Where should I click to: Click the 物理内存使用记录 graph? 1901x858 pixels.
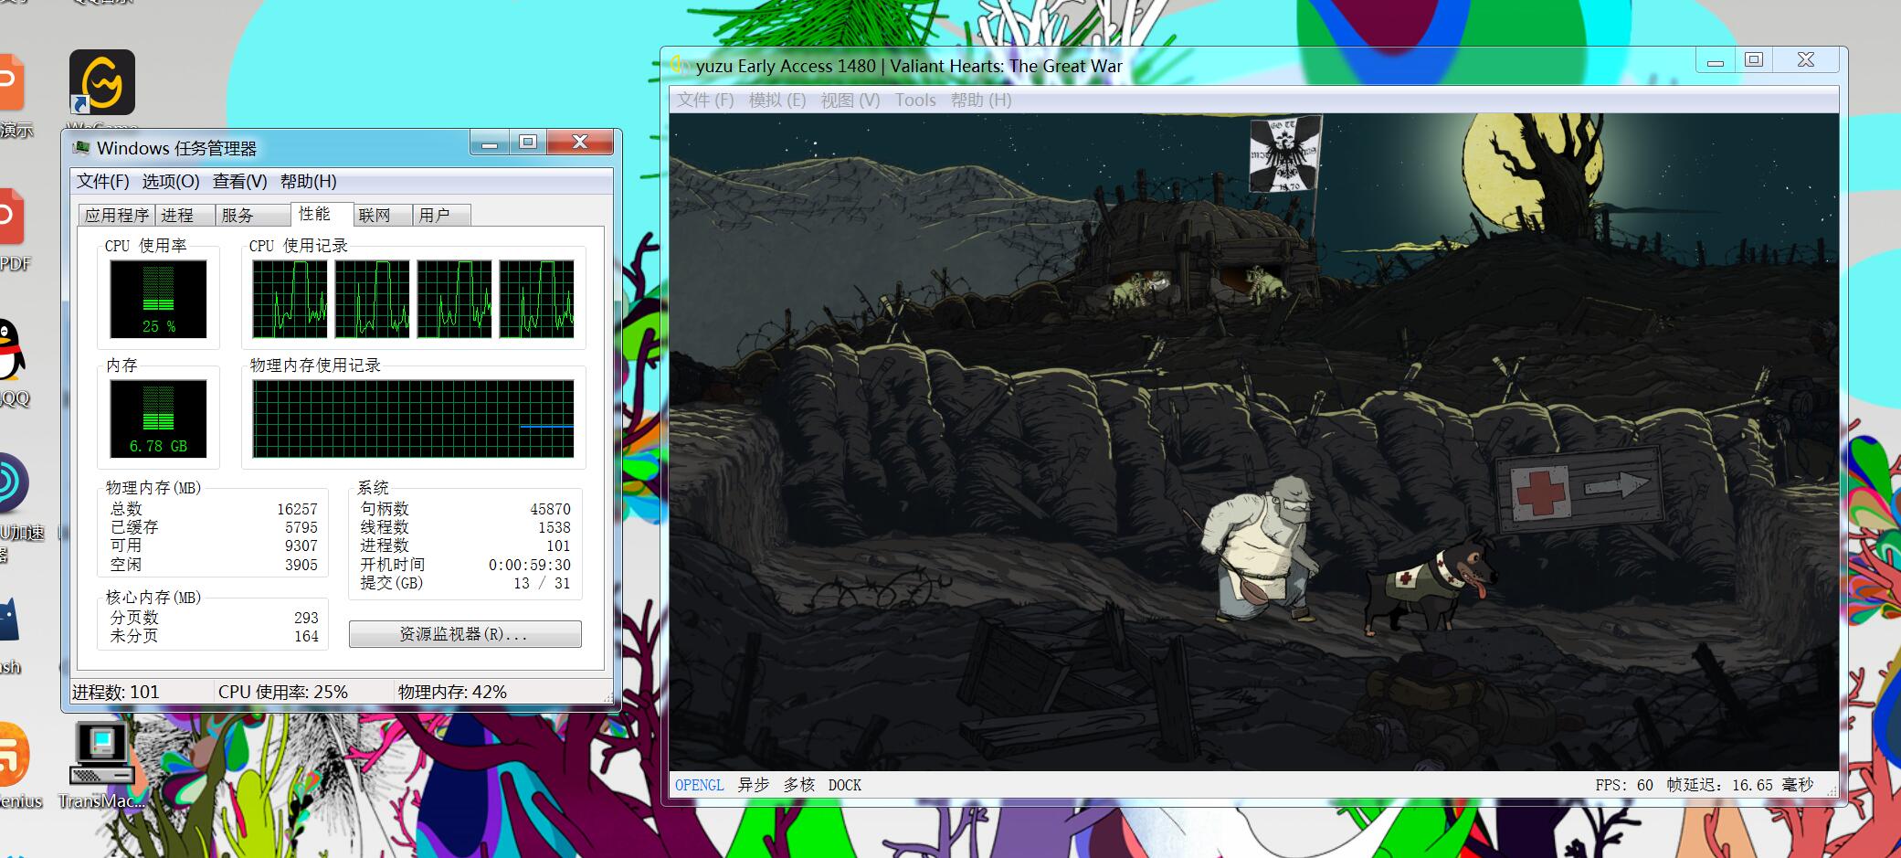tap(413, 418)
